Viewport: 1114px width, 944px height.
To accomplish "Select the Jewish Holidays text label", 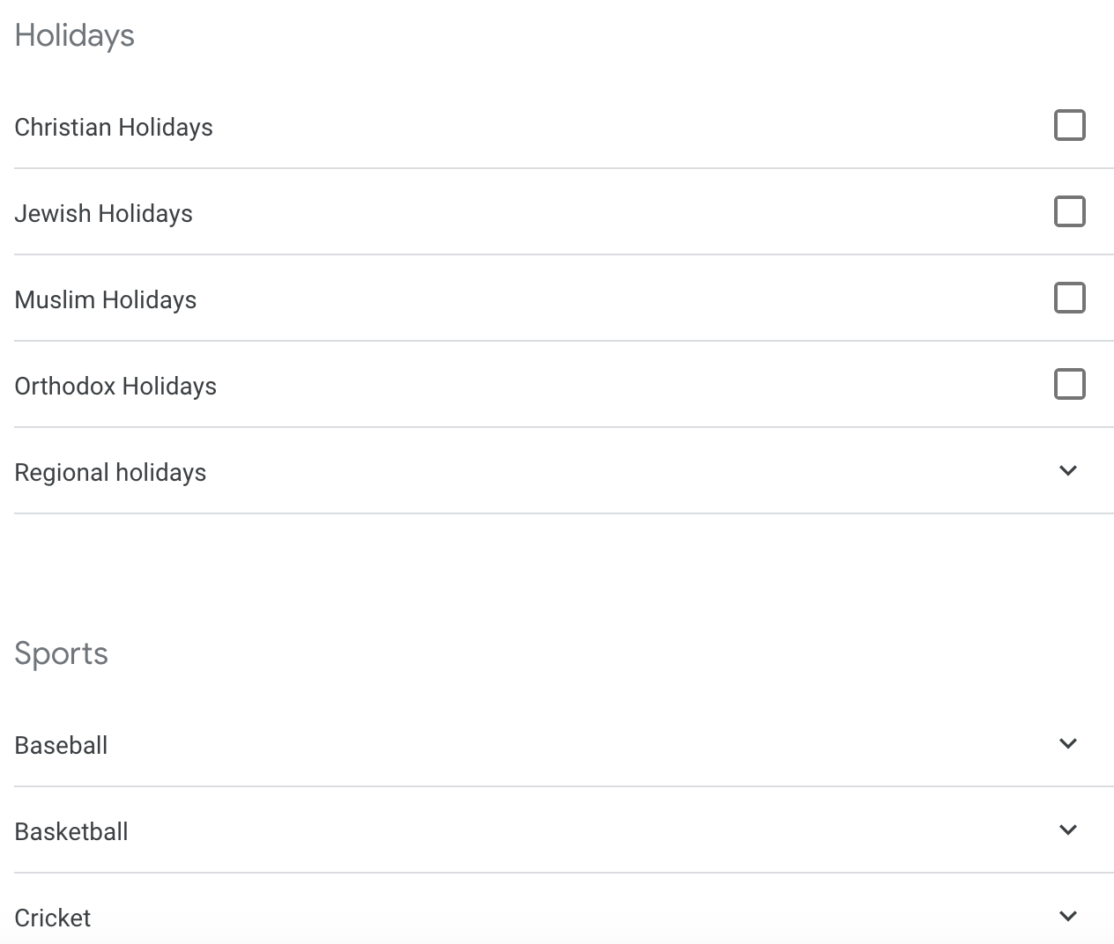I will coord(103,214).
